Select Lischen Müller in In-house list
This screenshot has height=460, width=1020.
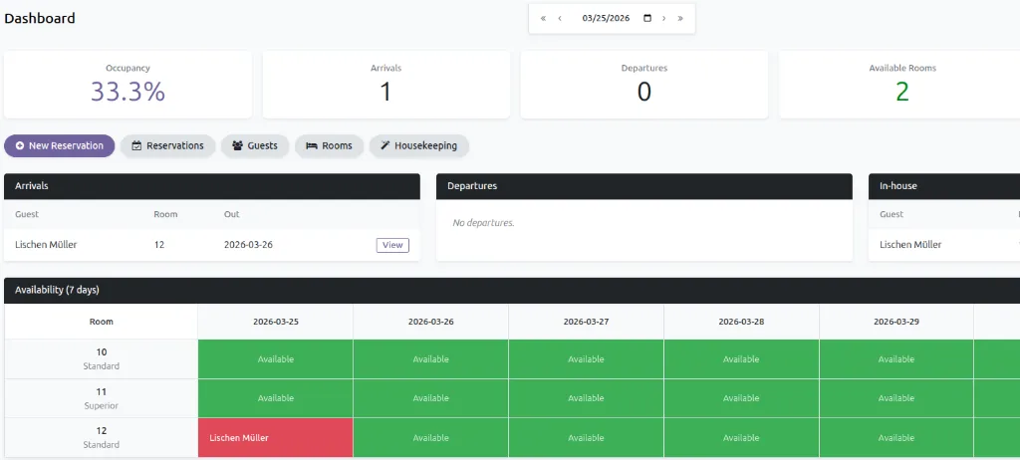910,245
